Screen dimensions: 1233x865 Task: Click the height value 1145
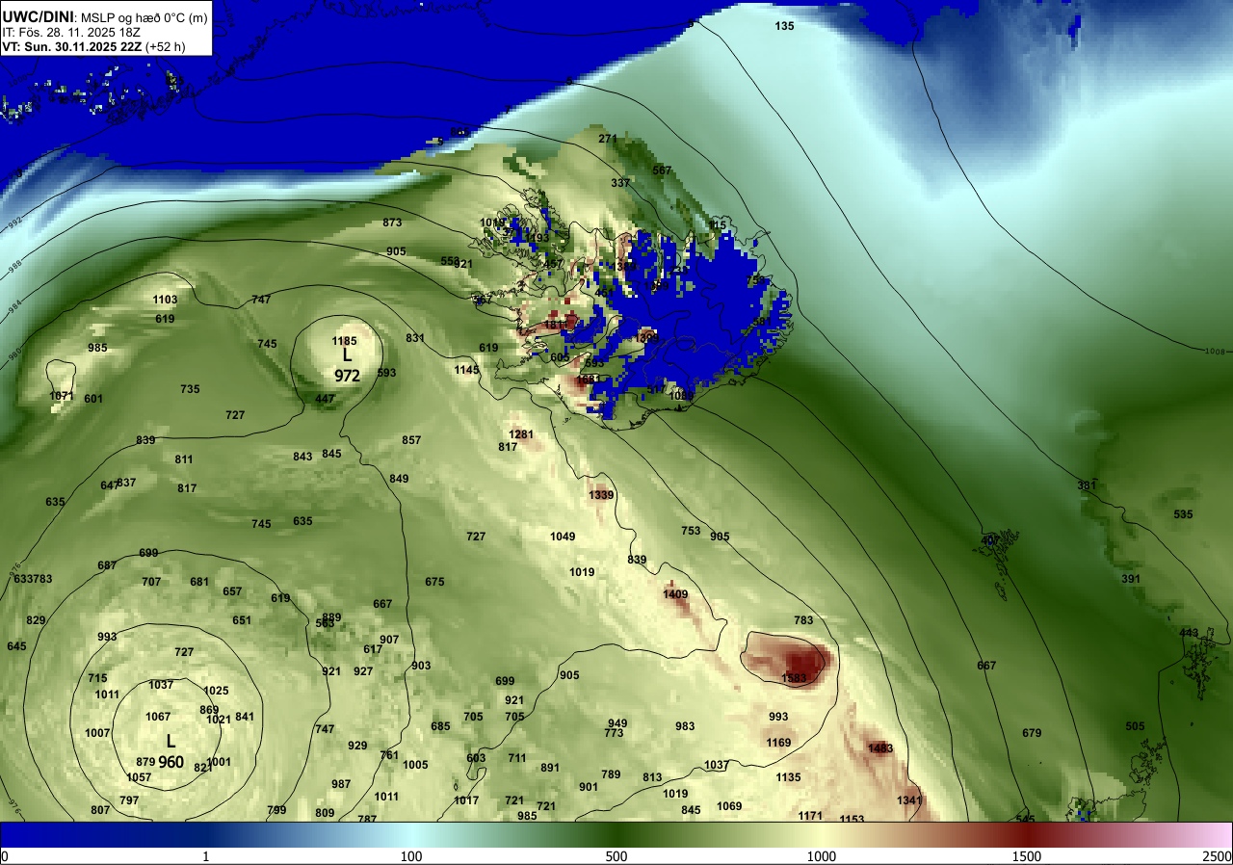(x=467, y=370)
